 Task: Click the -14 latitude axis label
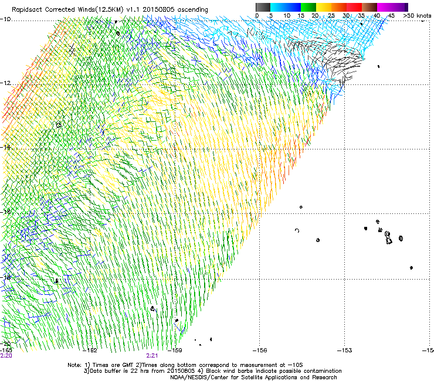coord(5,147)
